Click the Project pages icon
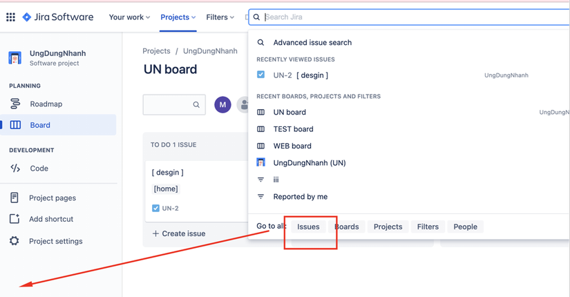Screen dimensions: 570x297 tap(15, 198)
